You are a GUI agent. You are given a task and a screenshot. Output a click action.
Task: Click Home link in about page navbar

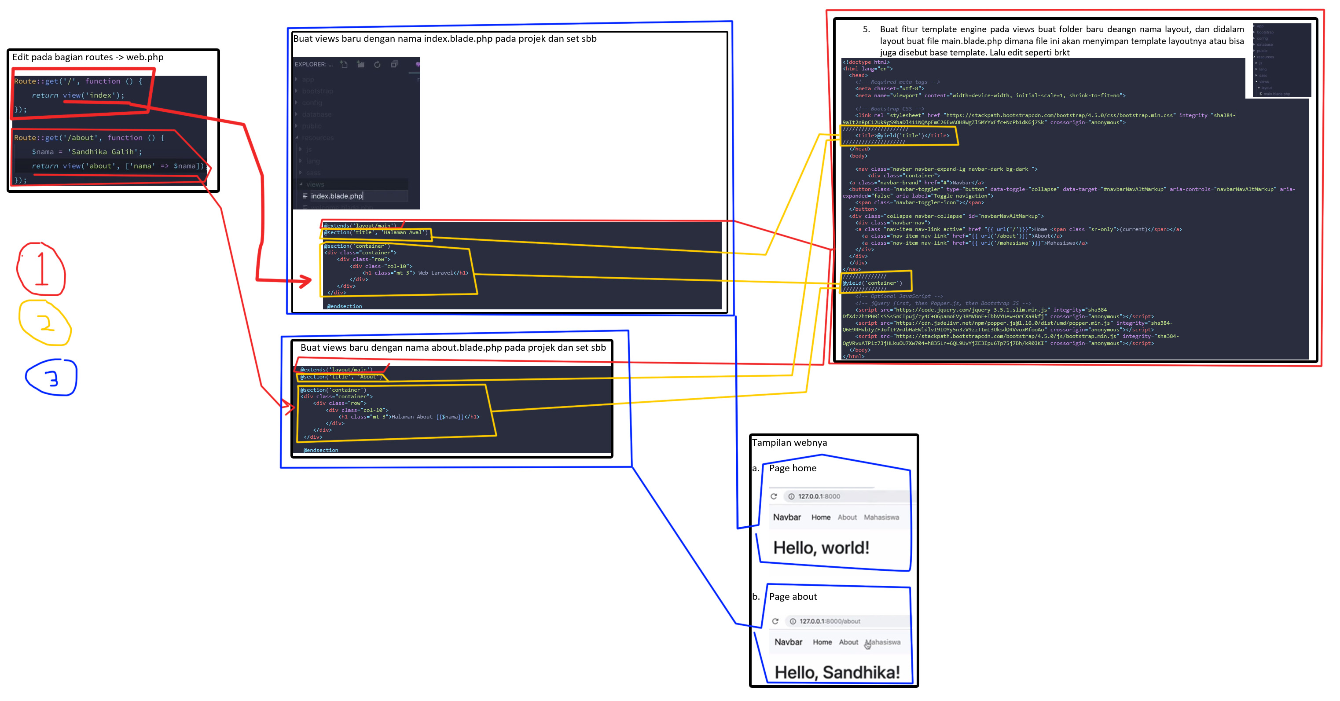click(822, 642)
